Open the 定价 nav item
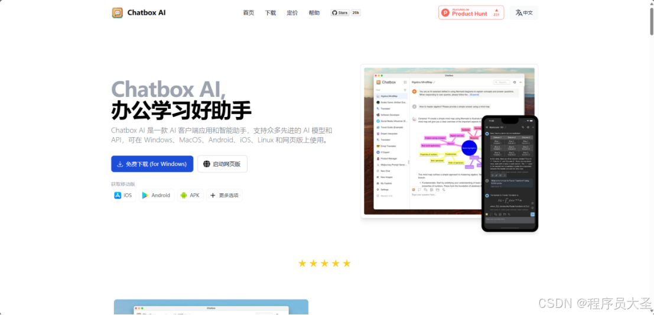Screen dimensions: 654x315 [x=292, y=13]
